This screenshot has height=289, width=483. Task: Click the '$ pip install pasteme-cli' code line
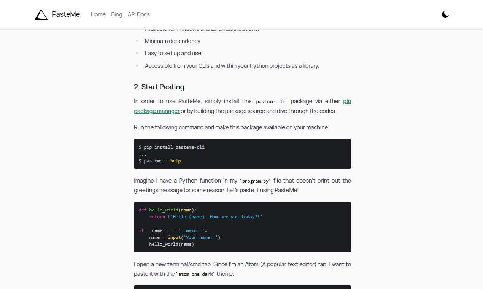click(x=172, y=147)
